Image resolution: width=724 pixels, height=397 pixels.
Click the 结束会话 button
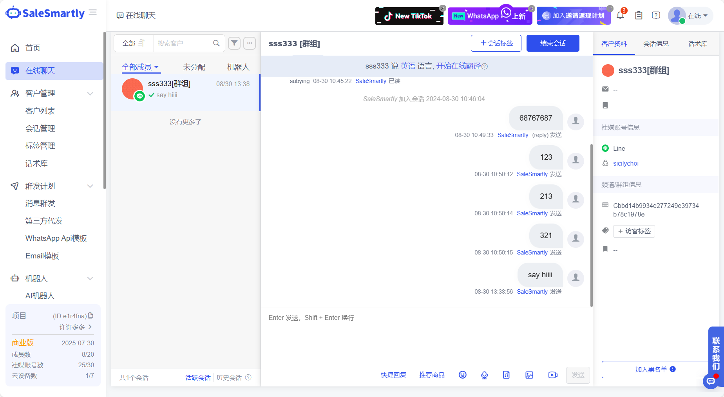553,43
